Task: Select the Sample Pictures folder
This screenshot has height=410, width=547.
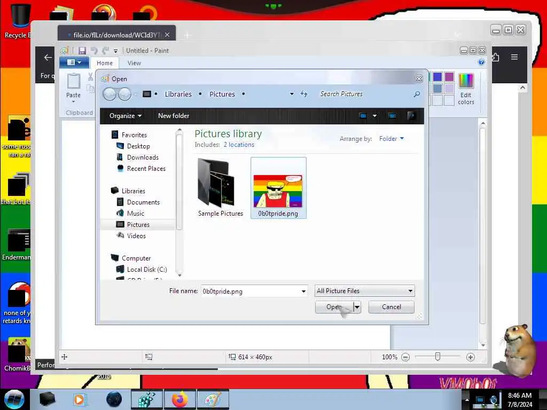Action: pos(220,187)
